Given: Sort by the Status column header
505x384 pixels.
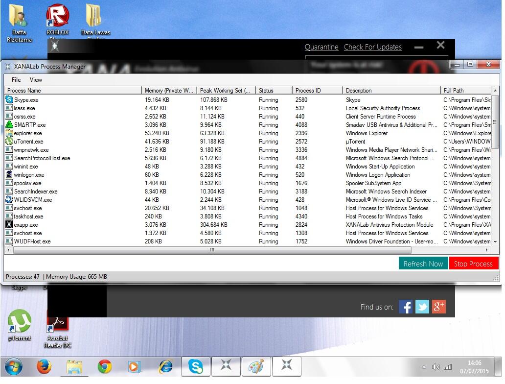Looking at the screenshot, I should click(274, 91).
